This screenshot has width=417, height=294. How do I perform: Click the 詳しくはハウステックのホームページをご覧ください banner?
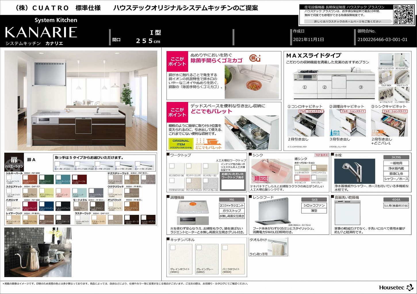348,22
